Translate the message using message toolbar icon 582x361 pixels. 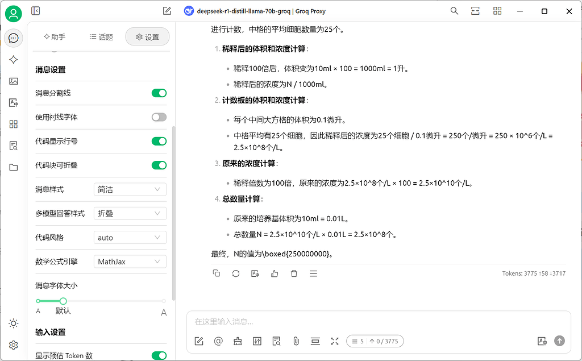tap(255, 273)
